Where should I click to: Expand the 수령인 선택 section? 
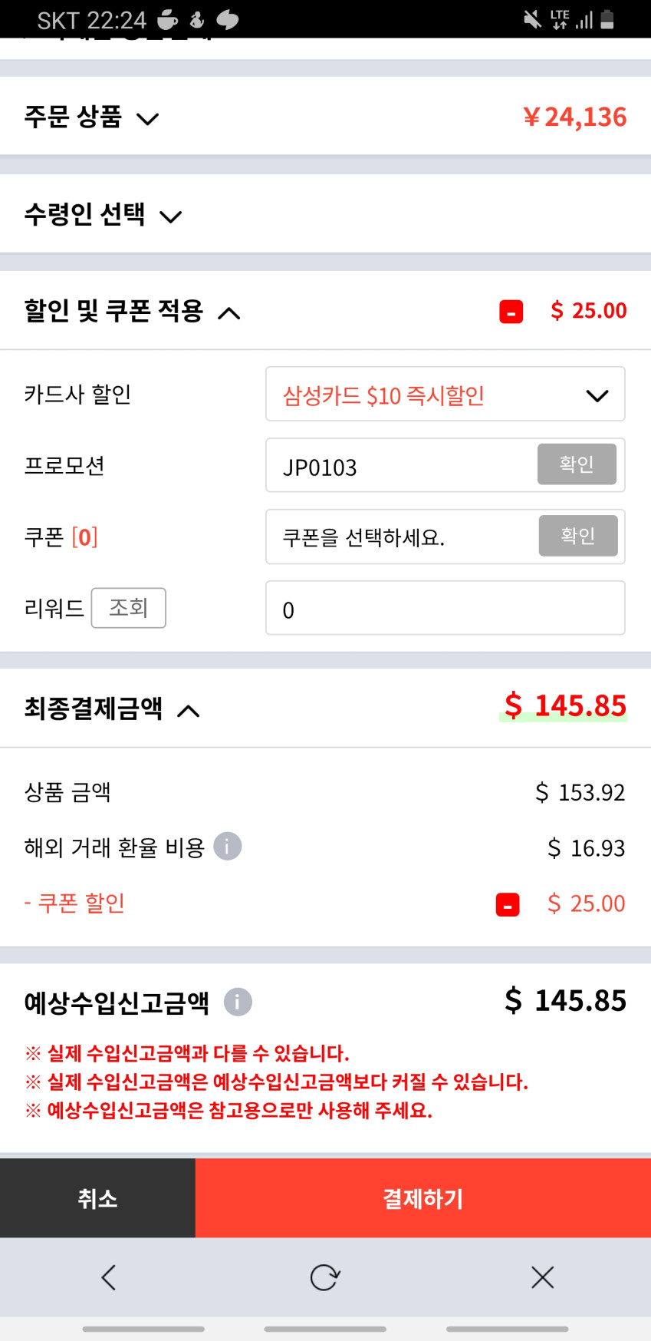(170, 216)
